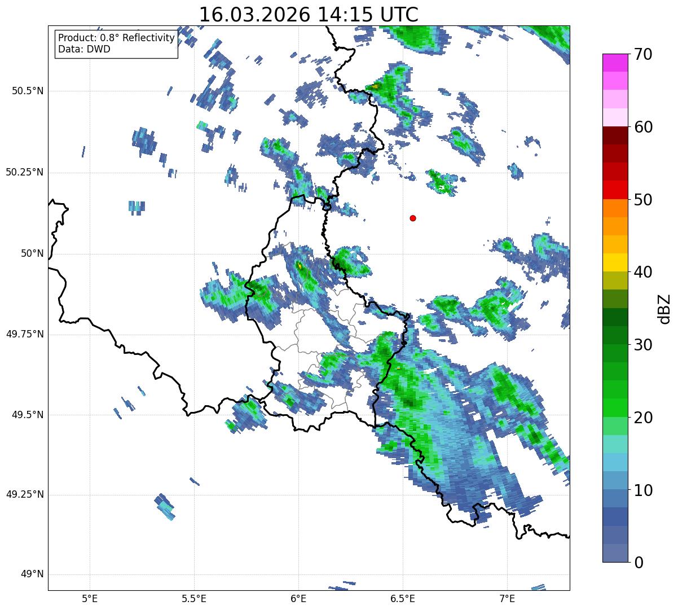
Task: Click the 5.5°E longitude tick label
Action: click(x=194, y=598)
